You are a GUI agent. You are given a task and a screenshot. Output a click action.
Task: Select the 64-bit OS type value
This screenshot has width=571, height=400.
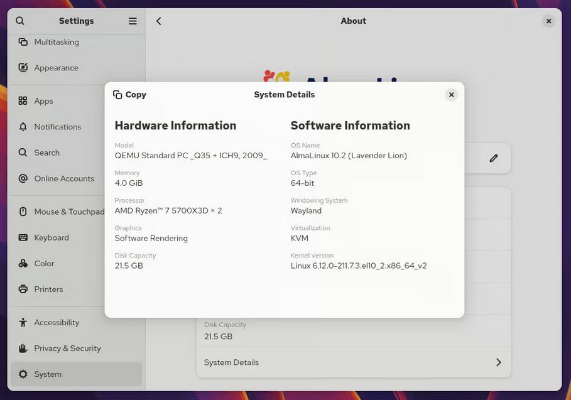302,183
